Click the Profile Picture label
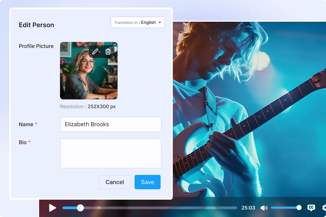This screenshot has width=326, height=217. tap(36, 46)
